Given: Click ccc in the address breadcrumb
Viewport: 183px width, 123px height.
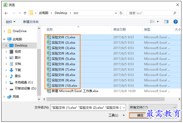Looking at the screenshot, I should pyautogui.click(x=76, y=13).
